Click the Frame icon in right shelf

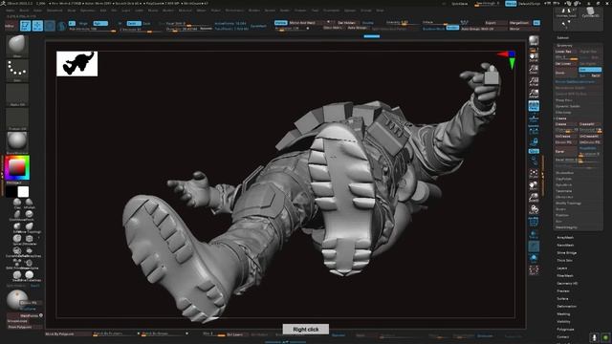click(534, 173)
